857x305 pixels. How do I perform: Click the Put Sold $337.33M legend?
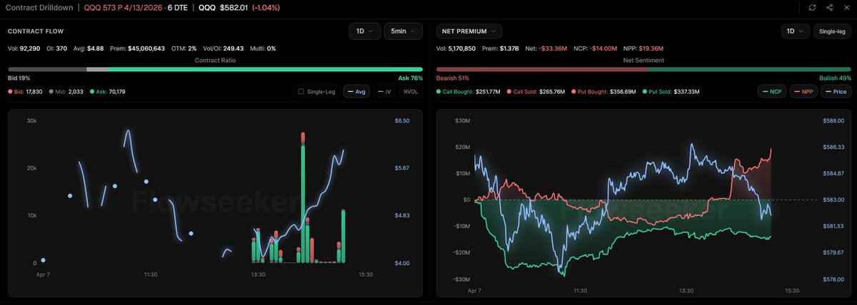point(671,91)
